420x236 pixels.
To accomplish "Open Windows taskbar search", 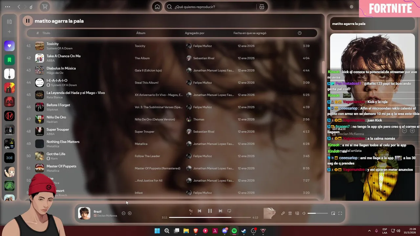I will coord(167,231).
